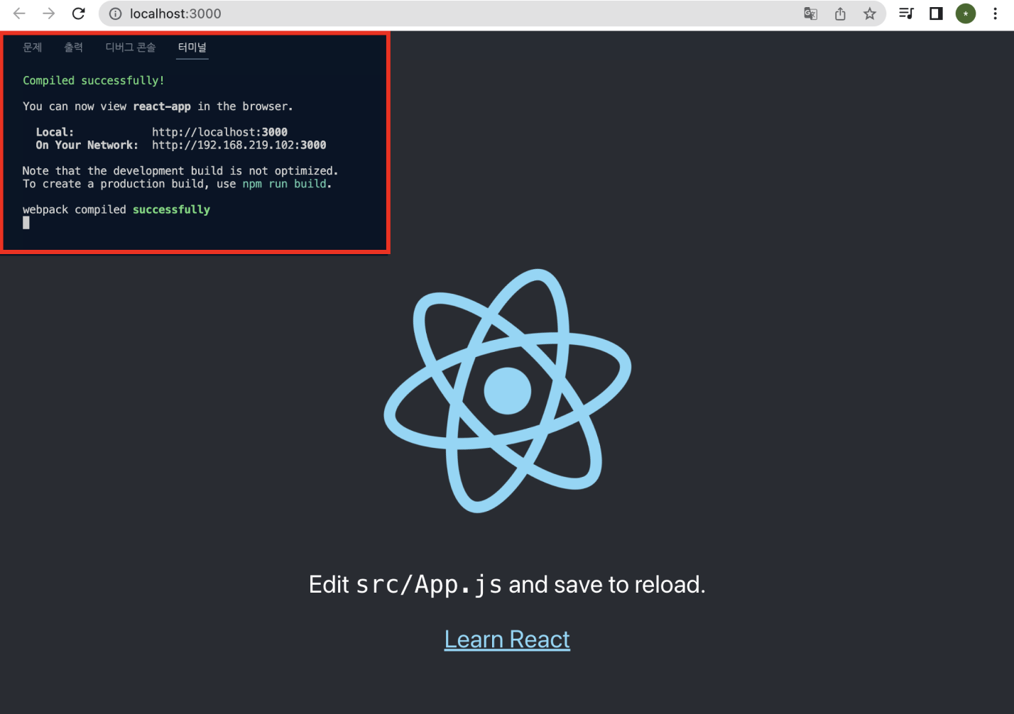Viewport: 1014px width, 714px height.
Task: Toggle the browser side panel
Action: [x=936, y=13]
